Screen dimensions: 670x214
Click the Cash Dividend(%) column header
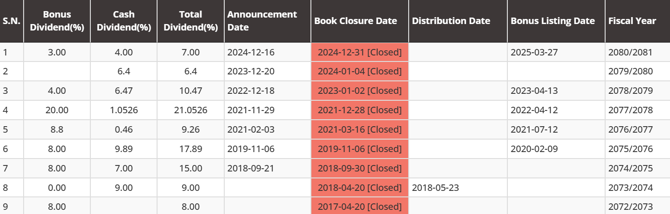click(124, 21)
